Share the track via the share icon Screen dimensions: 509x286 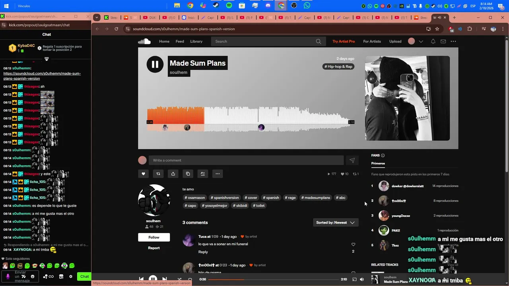point(173,174)
